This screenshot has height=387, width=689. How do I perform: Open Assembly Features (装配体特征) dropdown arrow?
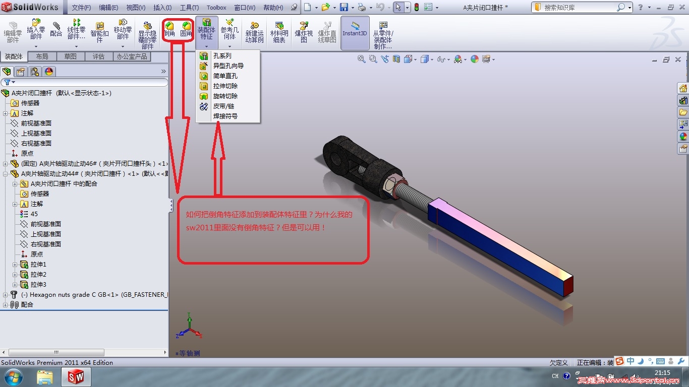[206, 46]
